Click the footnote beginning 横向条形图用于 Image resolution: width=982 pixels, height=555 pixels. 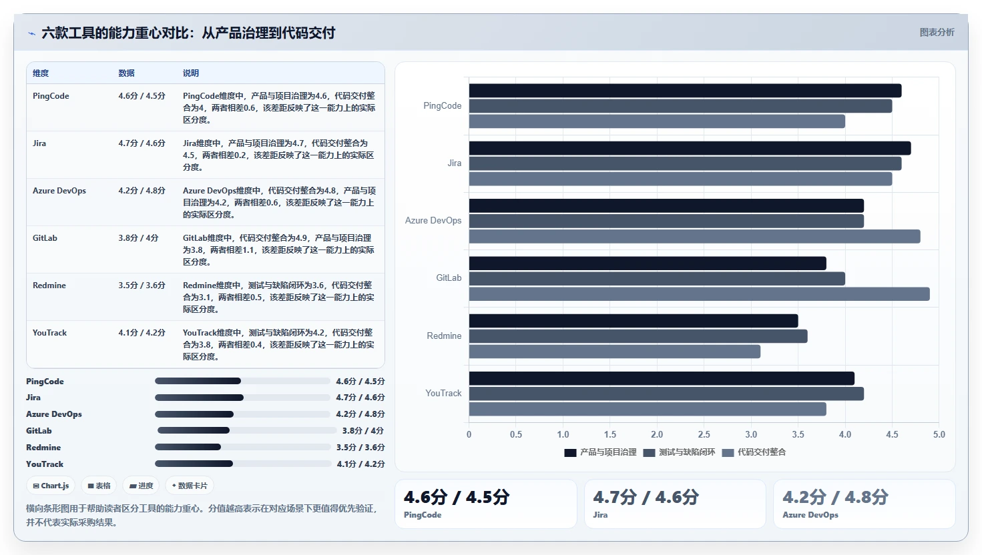pyautogui.click(x=202, y=516)
